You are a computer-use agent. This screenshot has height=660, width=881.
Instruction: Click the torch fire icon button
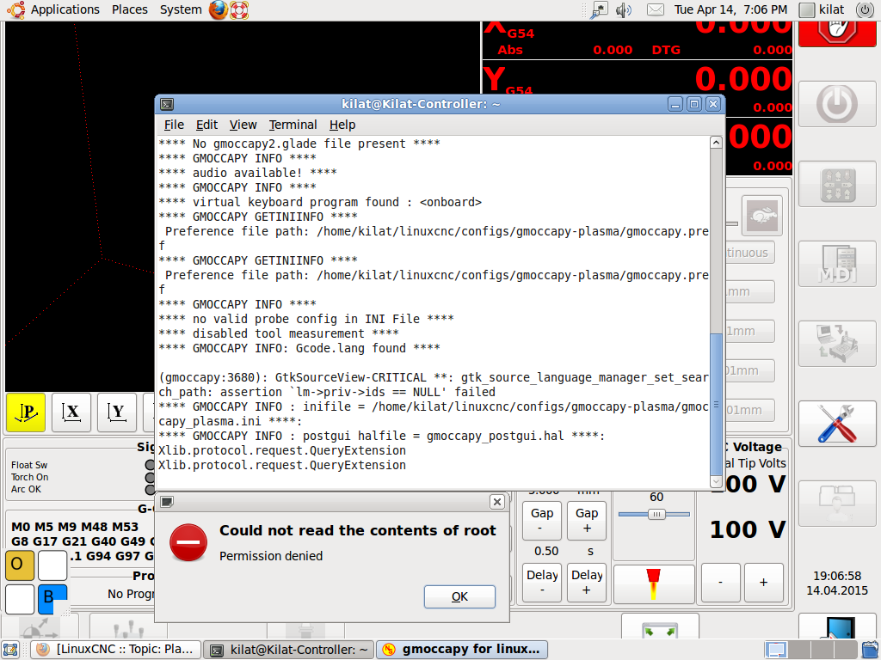[654, 584]
